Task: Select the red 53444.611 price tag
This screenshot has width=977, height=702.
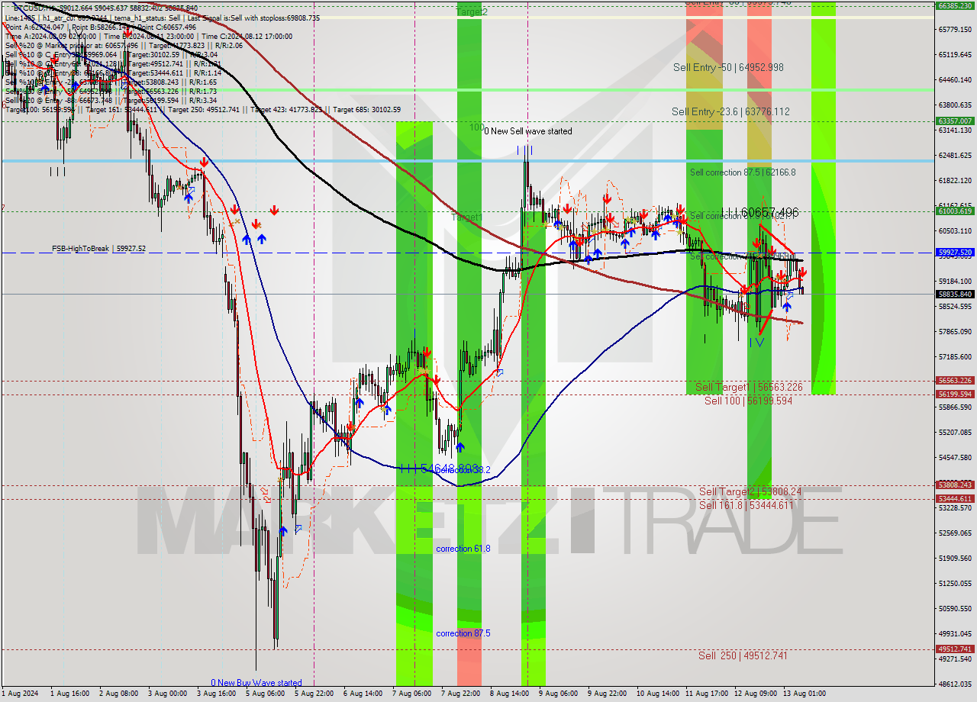Action: (954, 498)
